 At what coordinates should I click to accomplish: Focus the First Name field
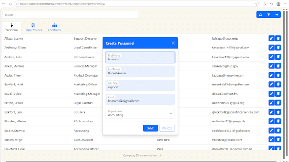(140, 57)
